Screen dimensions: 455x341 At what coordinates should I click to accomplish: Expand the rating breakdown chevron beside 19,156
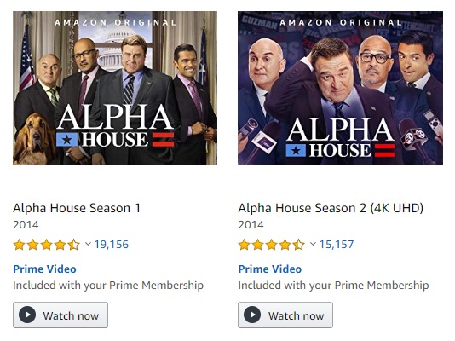88,244
